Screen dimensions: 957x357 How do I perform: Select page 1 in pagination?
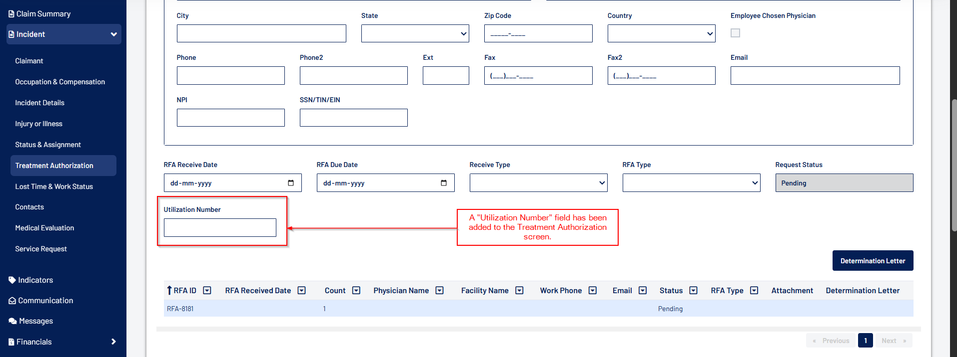(x=865, y=341)
